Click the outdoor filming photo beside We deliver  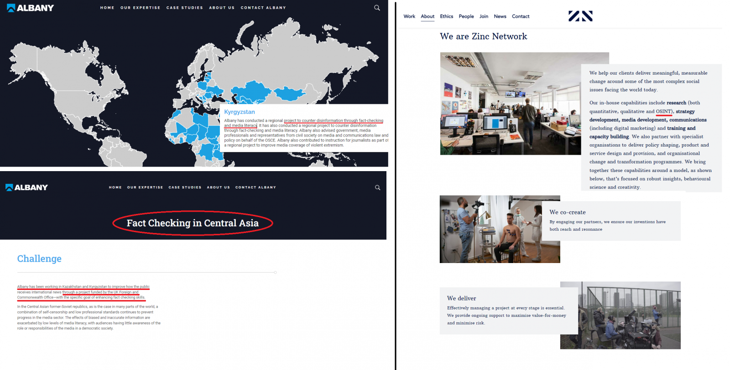pos(630,315)
